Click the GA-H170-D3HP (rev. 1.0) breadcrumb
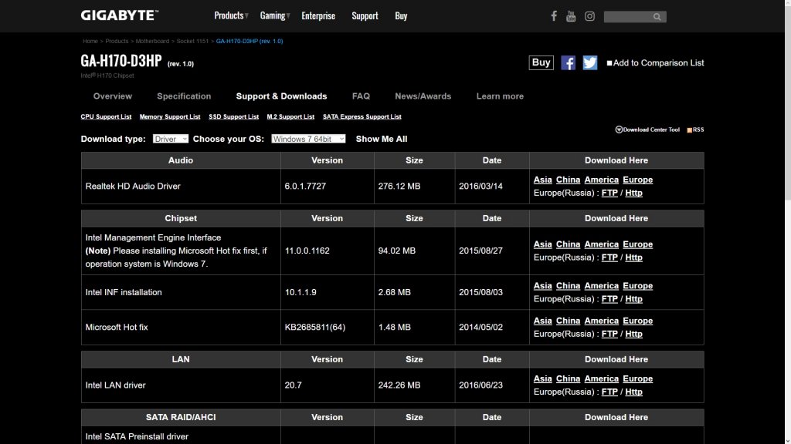Viewport: 791px width, 444px height. coord(250,42)
